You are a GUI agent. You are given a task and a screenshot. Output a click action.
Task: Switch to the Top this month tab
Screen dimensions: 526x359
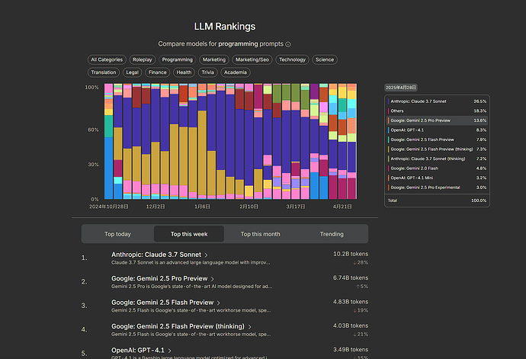click(x=260, y=234)
